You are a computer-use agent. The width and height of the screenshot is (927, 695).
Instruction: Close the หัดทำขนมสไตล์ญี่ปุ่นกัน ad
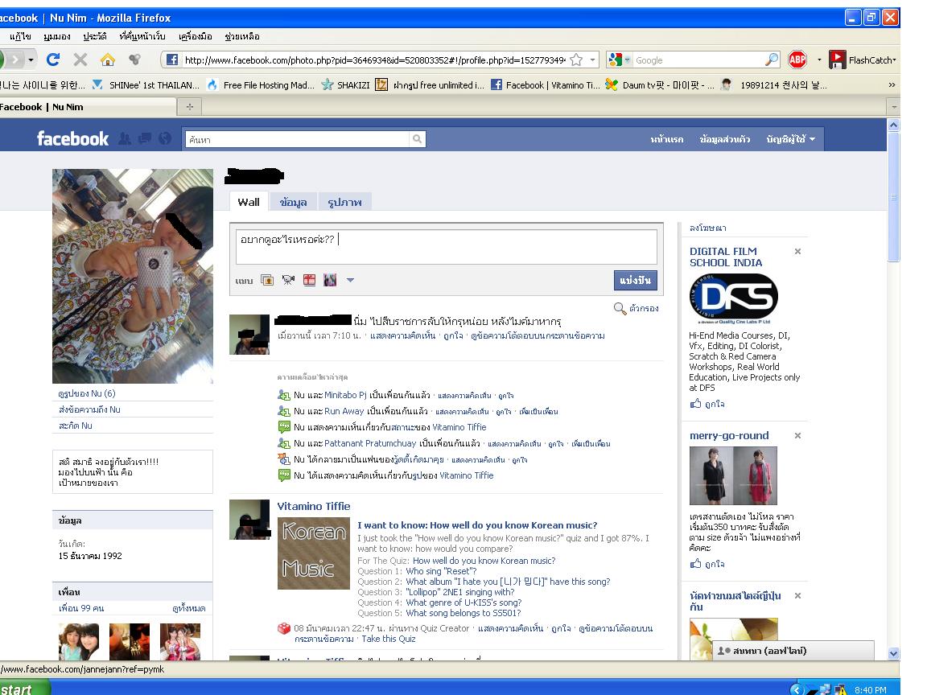(797, 596)
